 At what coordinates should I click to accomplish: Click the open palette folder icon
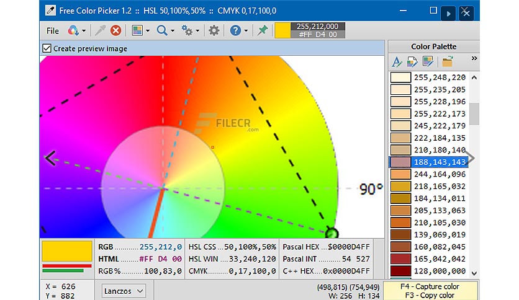click(448, 61)
